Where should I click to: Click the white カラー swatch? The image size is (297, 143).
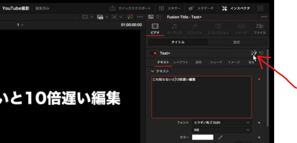[202, 137]
